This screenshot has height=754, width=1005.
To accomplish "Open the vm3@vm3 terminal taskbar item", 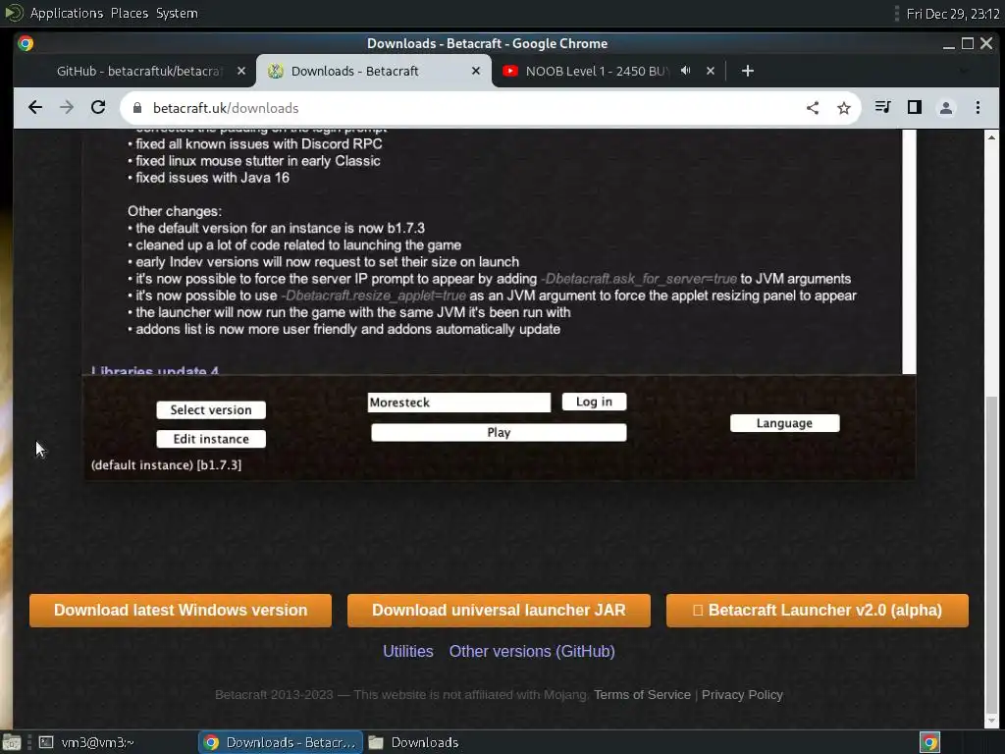I will [86, 742].
